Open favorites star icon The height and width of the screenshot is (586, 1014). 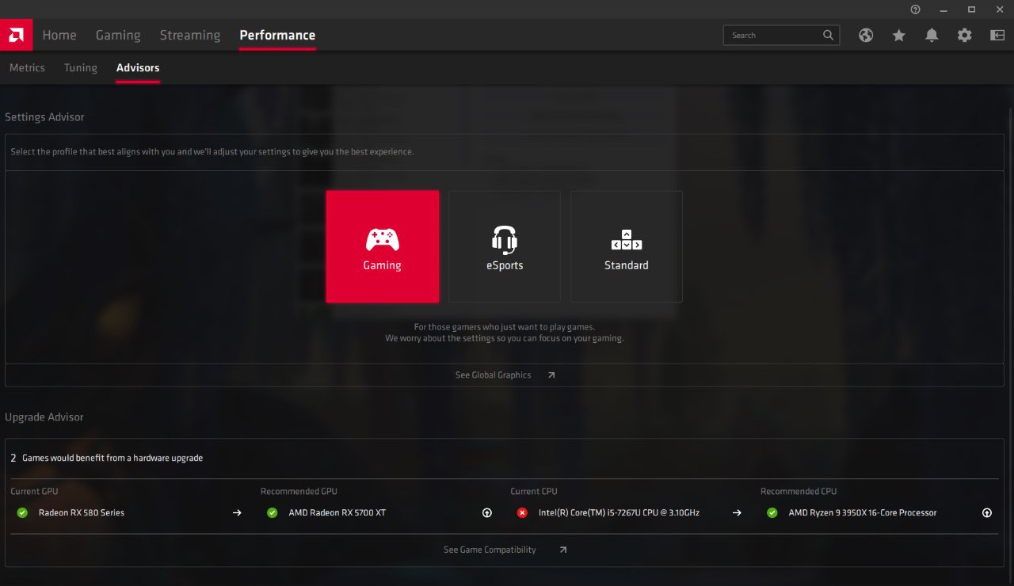pyautogui.click(x=898, y=35)
